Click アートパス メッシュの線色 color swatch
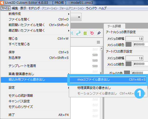Image resolution: width=148 pixels, height=119 pixels. click(x=129, y=64)
